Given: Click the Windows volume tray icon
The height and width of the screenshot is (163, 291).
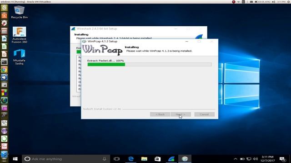Looking at the screenshot, I should (256, 159).
